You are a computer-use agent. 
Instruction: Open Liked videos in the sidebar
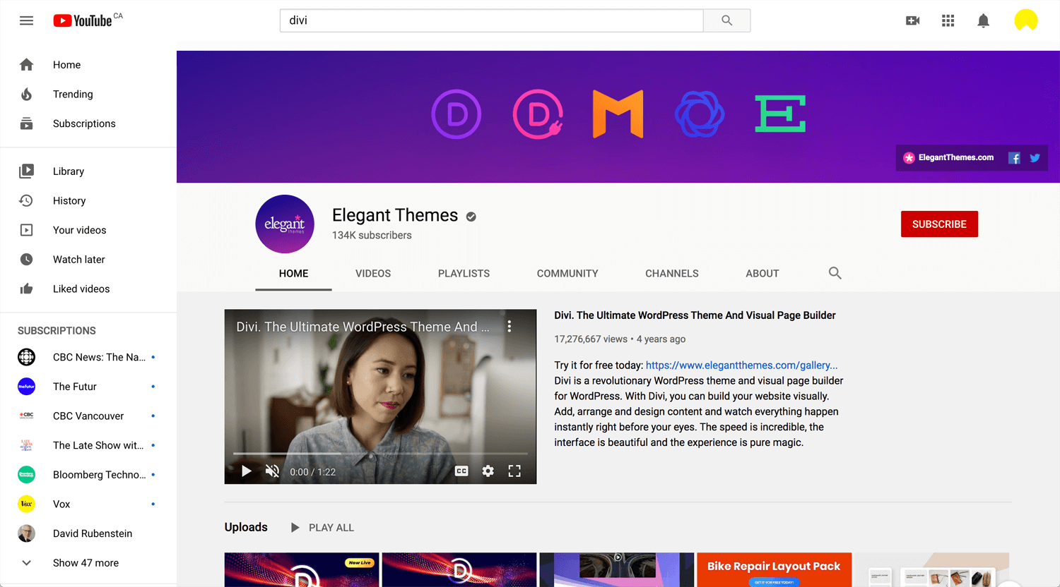tap(88, 289)
